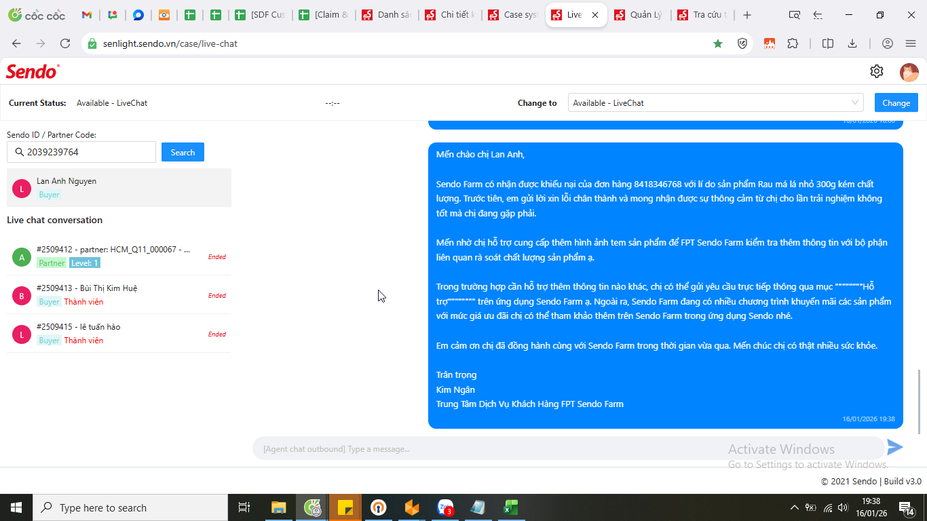Open the tab search icon in title bar
Image resolution: width=927 pixels, height=521 pixels.
(x=795, y=15)
